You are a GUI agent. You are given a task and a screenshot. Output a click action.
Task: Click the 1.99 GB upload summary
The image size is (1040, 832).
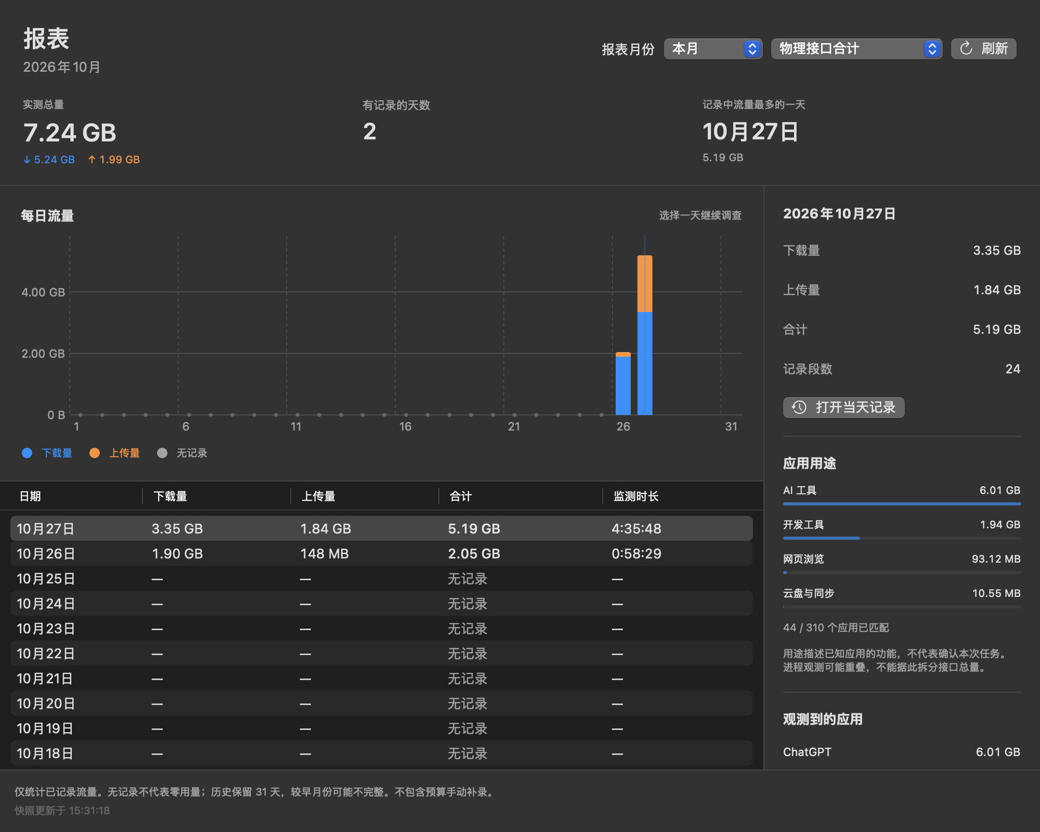point(114,160)
